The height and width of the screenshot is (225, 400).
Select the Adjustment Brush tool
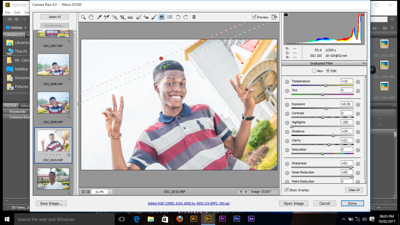click(154, 17)
